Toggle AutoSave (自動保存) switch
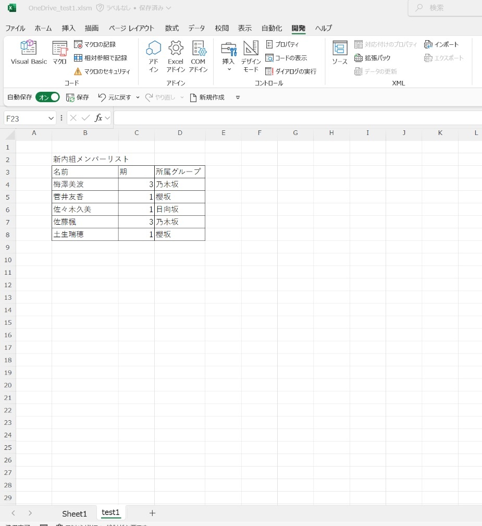Image resolution: width=482 pixels, height=526 pixels. pos(47,97)
